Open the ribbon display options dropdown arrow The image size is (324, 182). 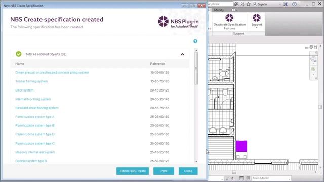pyautogui.click(x=237, y=10)
